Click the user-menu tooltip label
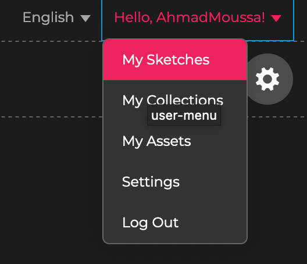The height and width of the screenshot is (264, 307). point(184,115)
